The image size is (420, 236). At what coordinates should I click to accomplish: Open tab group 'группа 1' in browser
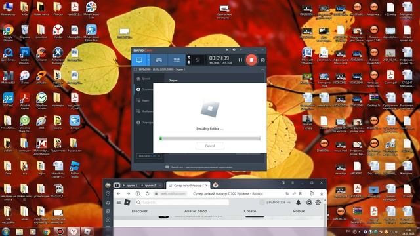(130, 185)
